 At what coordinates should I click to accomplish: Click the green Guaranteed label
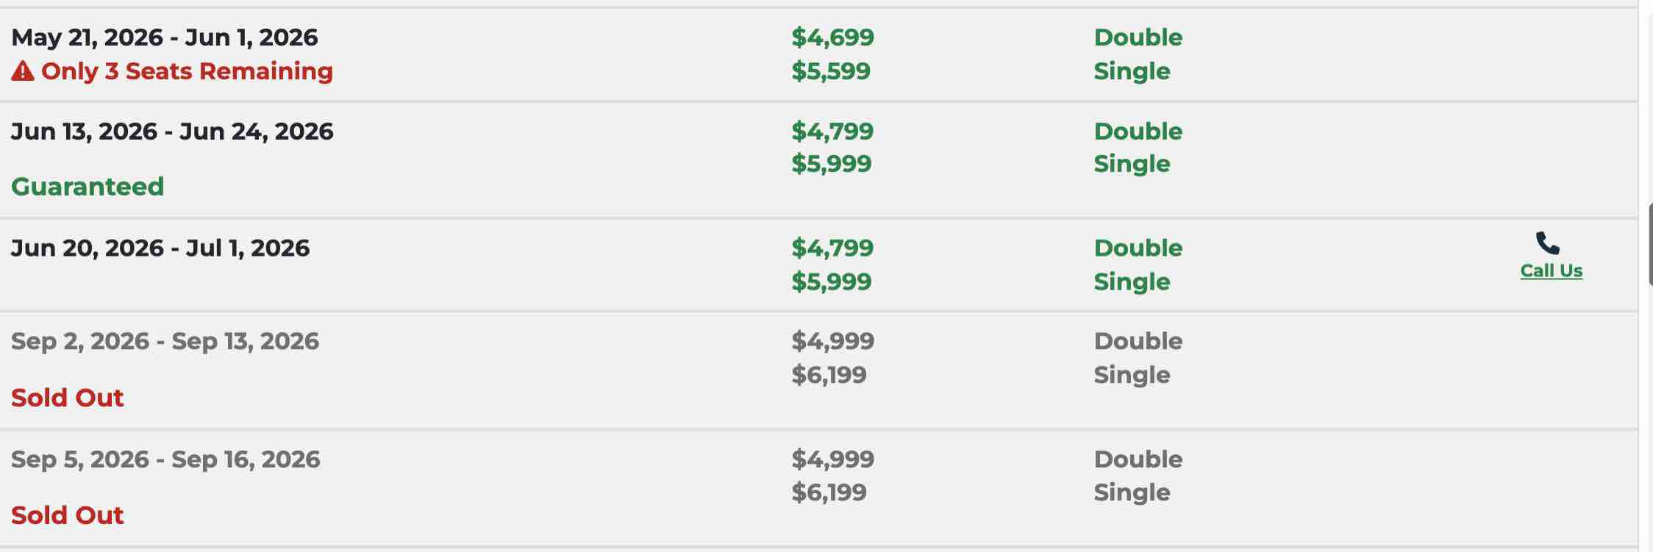88,187
